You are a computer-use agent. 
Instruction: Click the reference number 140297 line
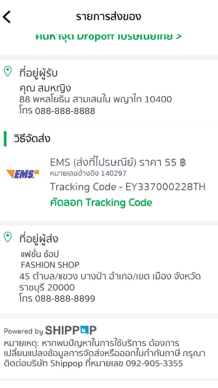click(88, 173)
